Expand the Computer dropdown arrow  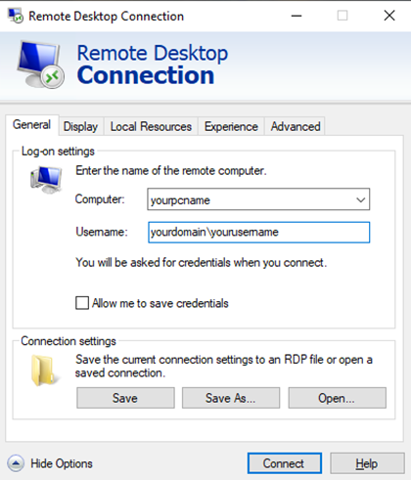tap(360, 199)
